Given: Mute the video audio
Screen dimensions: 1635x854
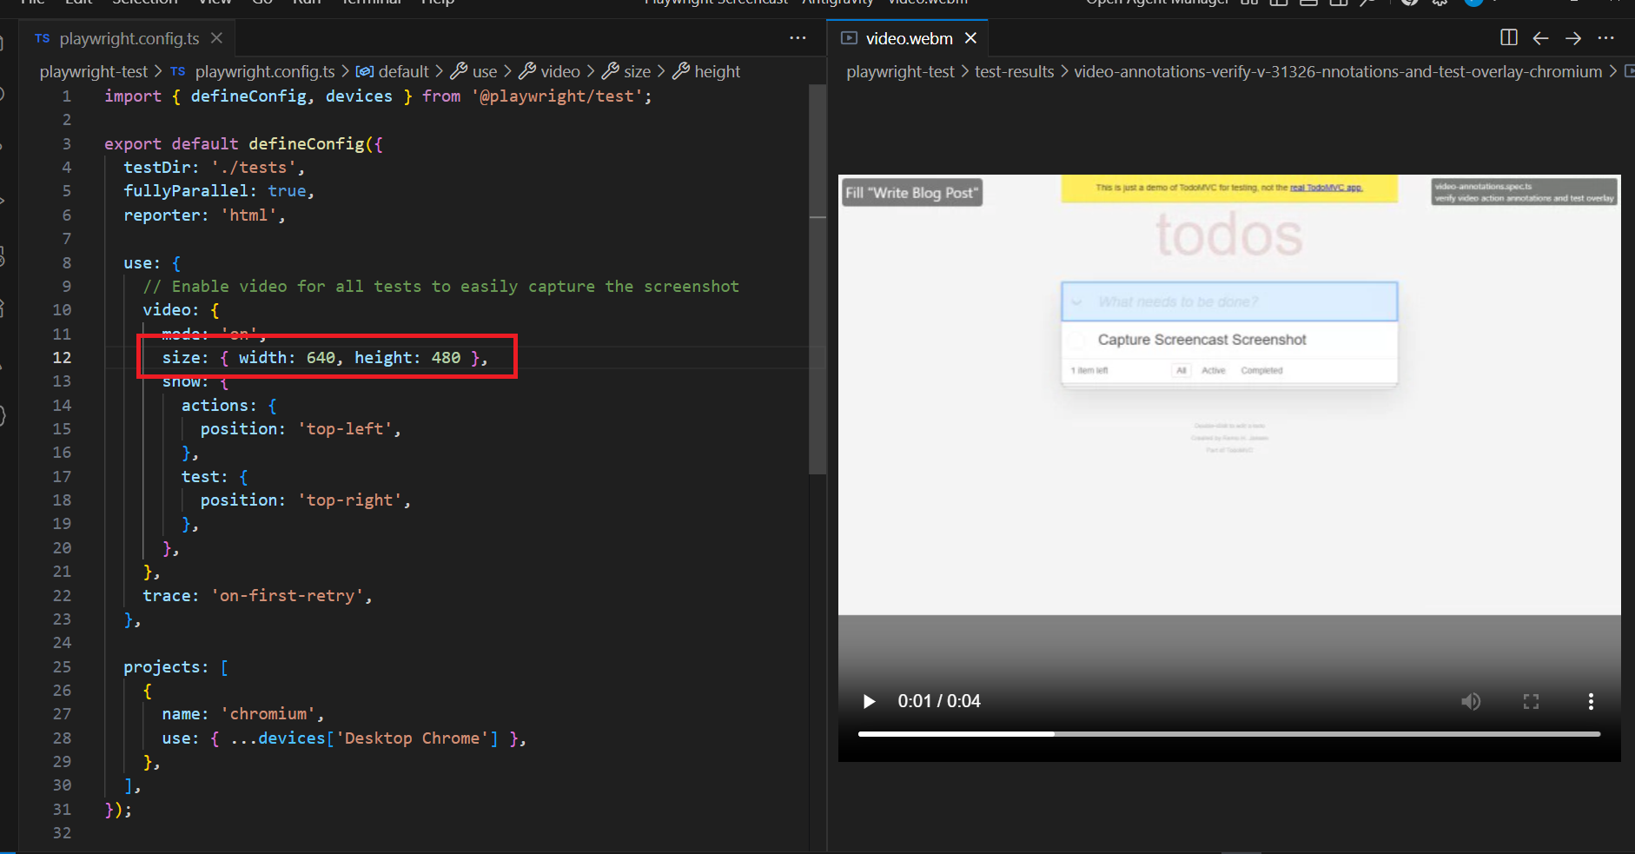Looking at the screenshot, I should [x=1470, y=702].
